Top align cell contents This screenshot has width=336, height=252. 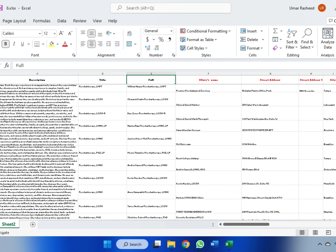click(x=83, y=33)
